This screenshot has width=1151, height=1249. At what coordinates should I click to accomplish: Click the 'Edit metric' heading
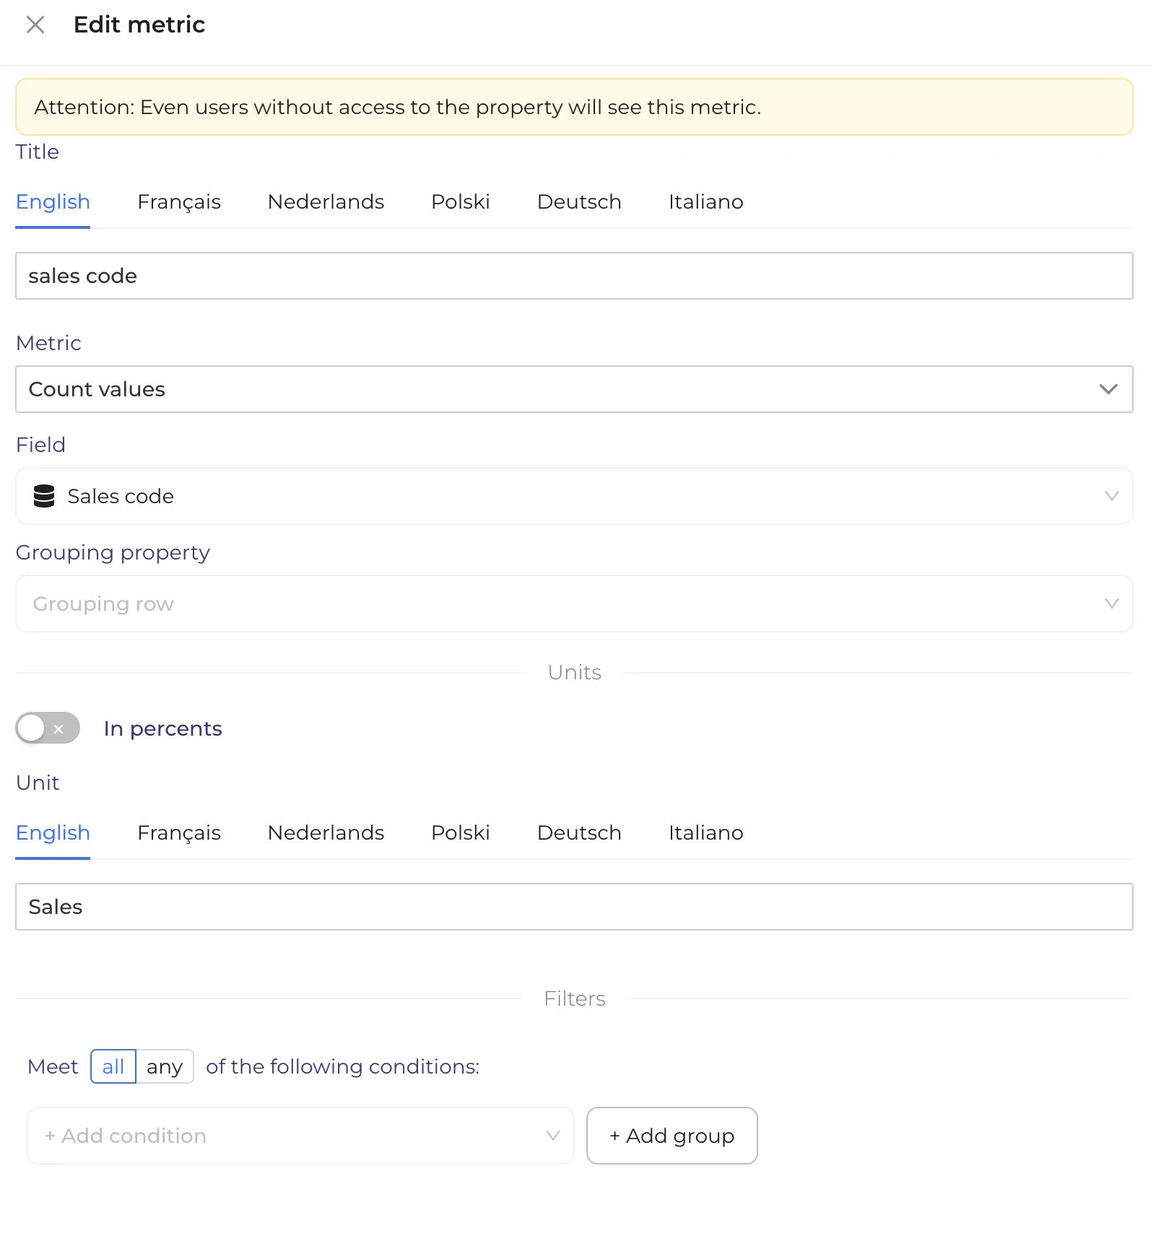pos(139,25)
